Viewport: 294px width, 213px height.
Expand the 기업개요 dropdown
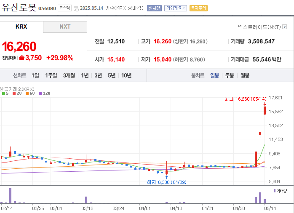pyautogui.click(x=176, y=8)
